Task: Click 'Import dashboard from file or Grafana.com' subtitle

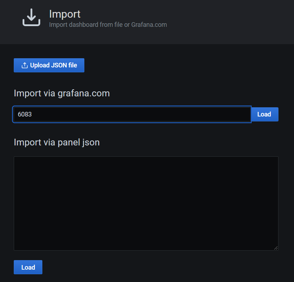Action: [x=108, y=25]
